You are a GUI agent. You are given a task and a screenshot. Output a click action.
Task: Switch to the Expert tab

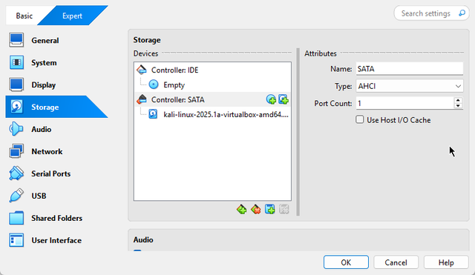pos(72,16)
